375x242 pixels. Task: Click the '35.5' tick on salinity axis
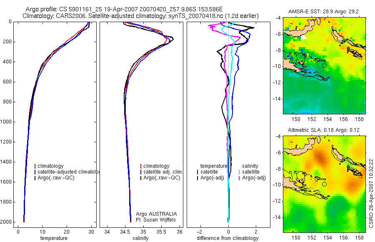tap(161, 232)
